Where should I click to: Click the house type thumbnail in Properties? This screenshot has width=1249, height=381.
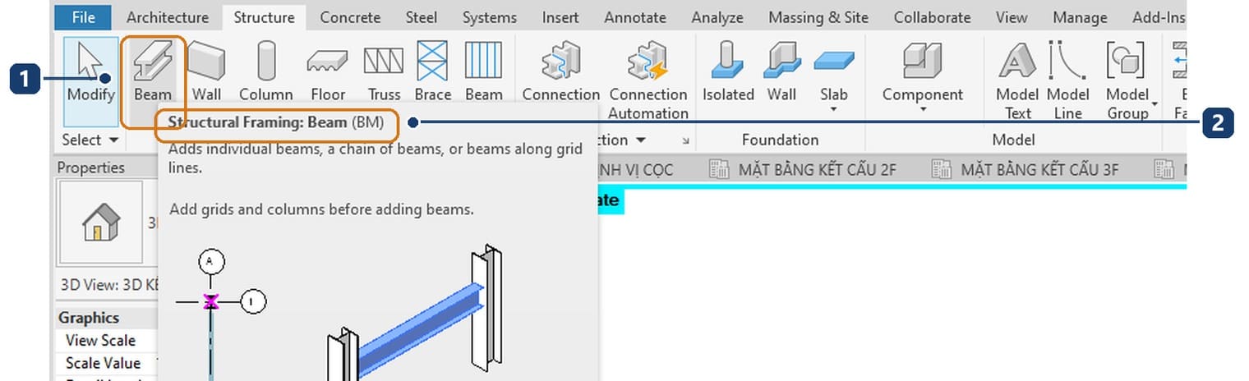[x=102, y=222]
